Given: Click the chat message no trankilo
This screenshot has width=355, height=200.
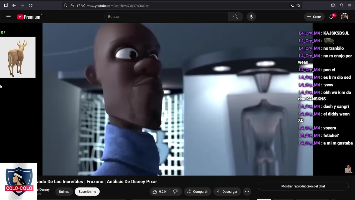Looking at the screenshot, I should click(333, 48).
